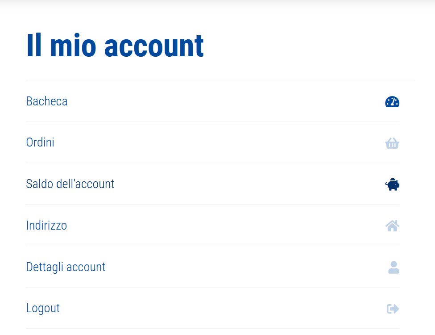435x335 pixels.
Task: Open the Ordini link
Action: [40, 142]
